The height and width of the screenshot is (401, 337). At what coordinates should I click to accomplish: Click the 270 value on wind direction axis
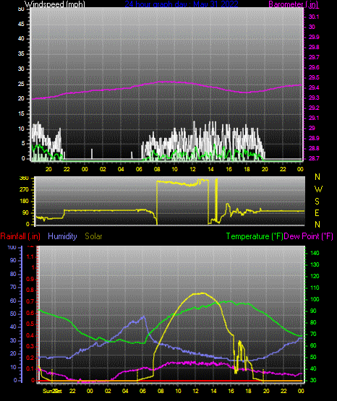tap(25, 190)
